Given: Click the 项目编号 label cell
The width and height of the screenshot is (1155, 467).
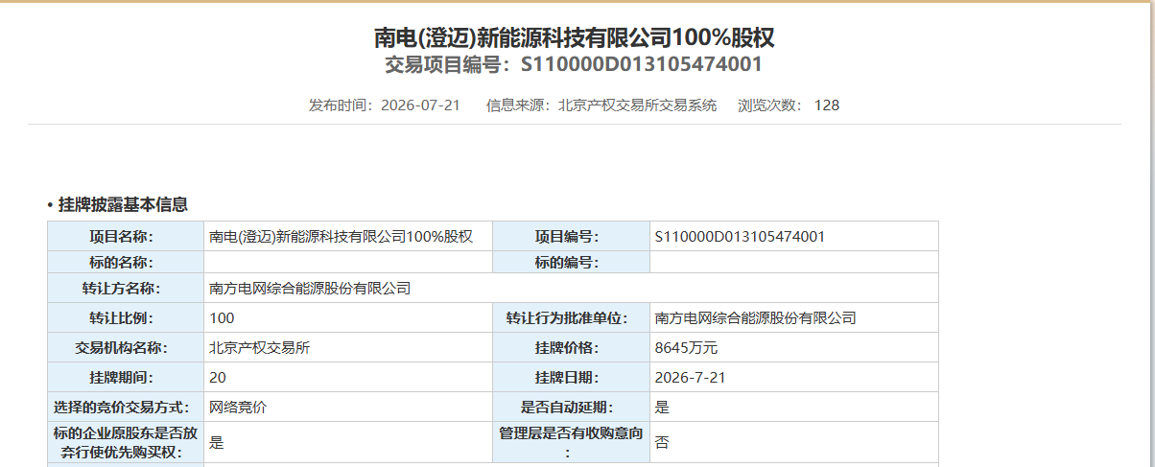Looking at the screenshot, I should pos(571,237).
